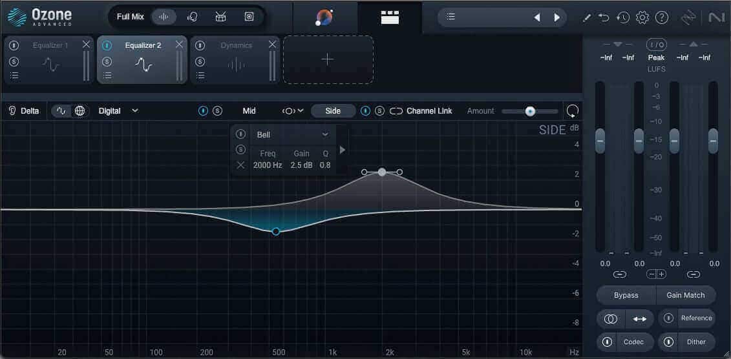This screenshot has width=731, height=359.
Task: Open the preset list icon
Action: pos(450,17)
